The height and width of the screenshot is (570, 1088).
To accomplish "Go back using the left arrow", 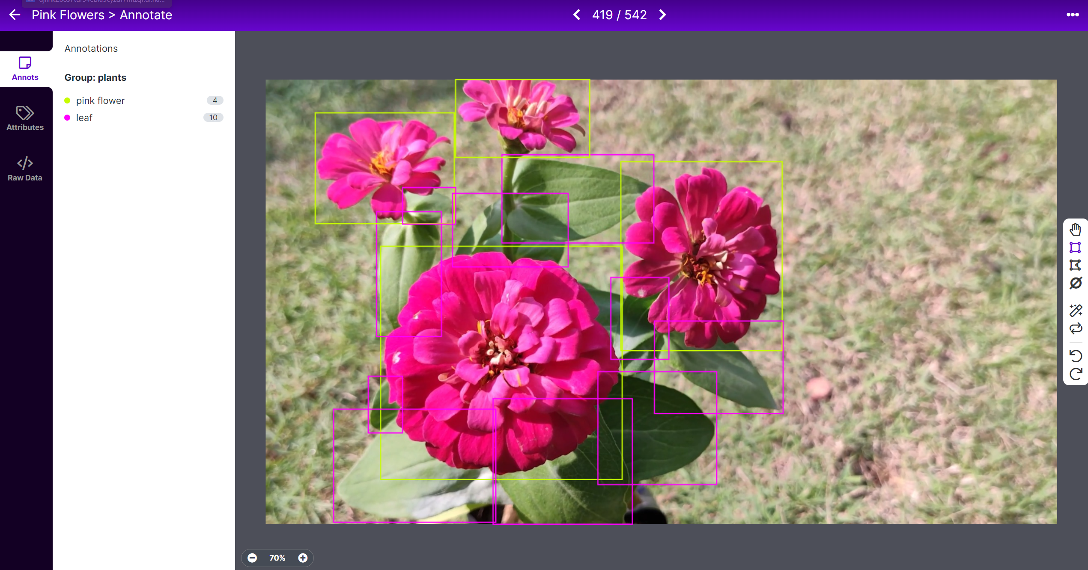I will pyautogui.click(x=15, y=15).
